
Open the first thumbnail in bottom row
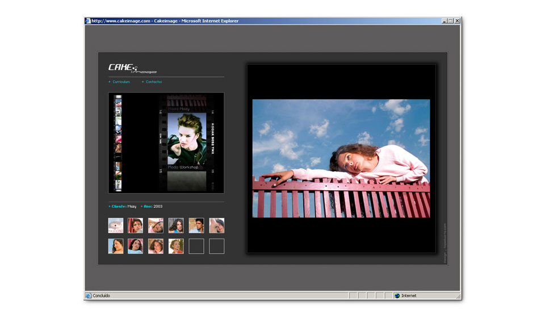point(116,246)
